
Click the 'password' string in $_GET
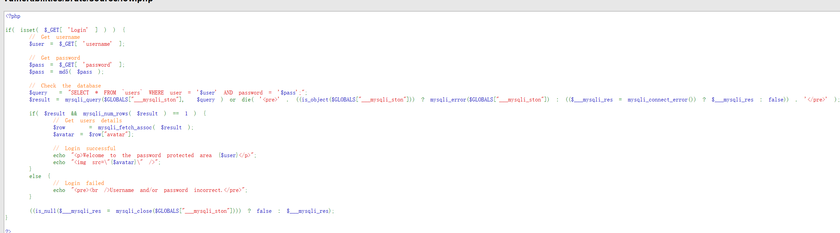tap(97, 65)
